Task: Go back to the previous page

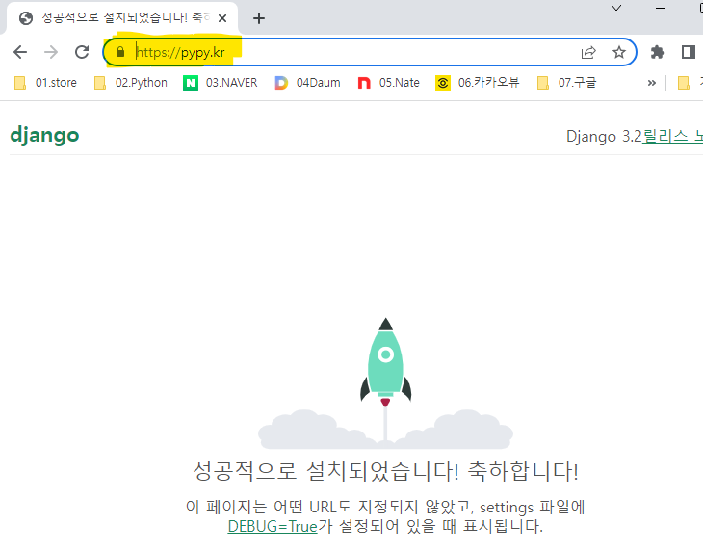Action: pyautogui.click(x=20, y=52)
